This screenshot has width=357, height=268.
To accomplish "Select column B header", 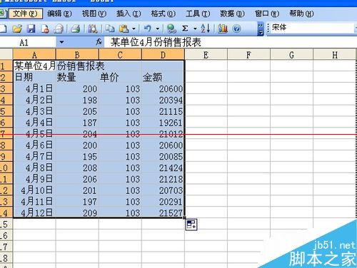I will (77, 55).
